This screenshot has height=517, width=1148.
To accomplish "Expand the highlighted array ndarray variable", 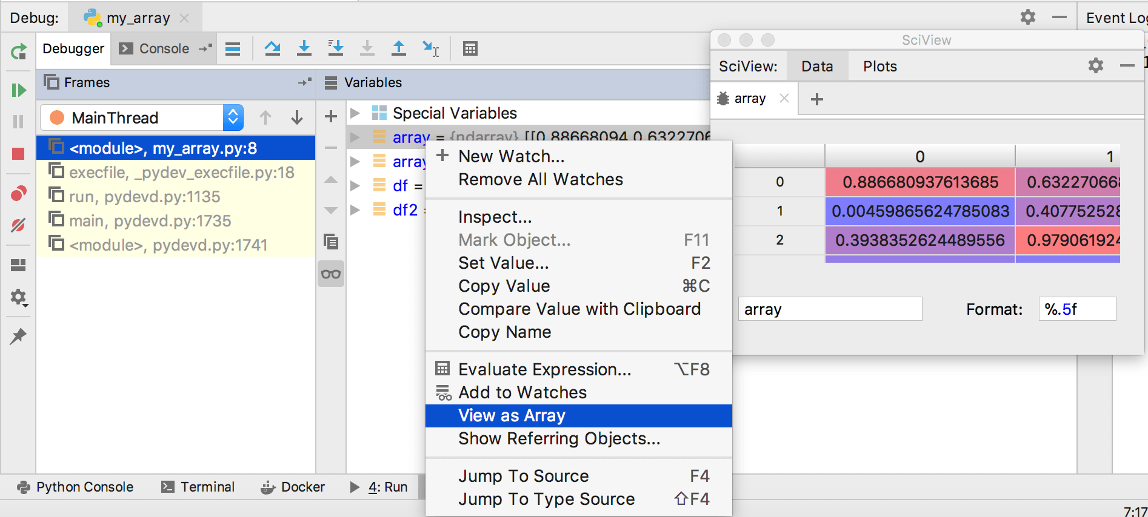I will 355,137.
